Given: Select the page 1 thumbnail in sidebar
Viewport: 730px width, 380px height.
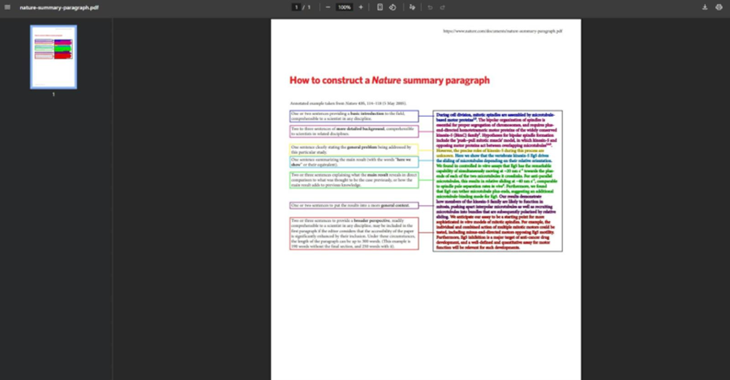Looking at the screenshot, I should (54, 57).
